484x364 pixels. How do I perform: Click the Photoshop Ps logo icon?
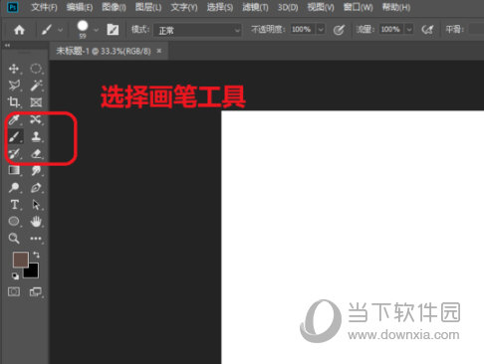pyautogui.click(x=13, y=7)
